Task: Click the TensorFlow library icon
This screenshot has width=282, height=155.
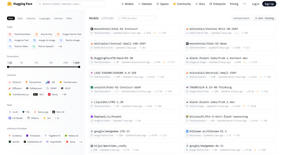Action: [x=26, y=82]
